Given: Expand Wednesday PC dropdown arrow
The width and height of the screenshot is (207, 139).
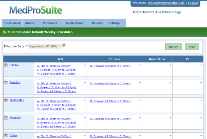Looking at the screenshot, I should [201, 100].
